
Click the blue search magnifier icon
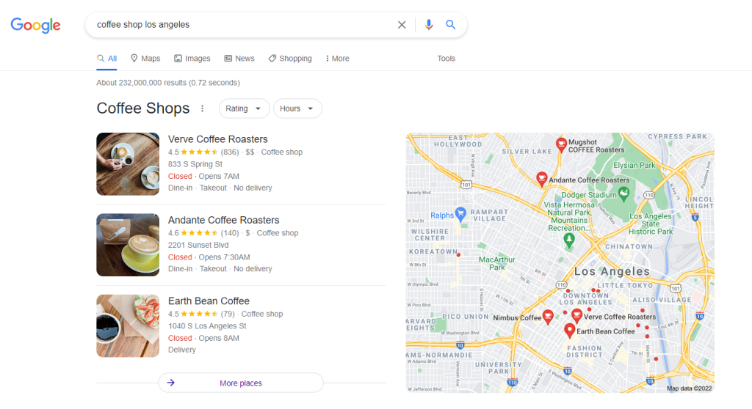point(450,24)
